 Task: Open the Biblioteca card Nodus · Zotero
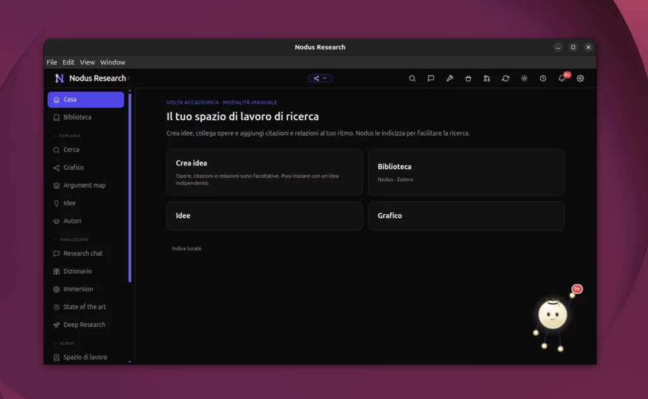coord(466,172)
